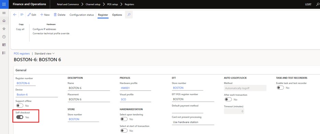320x134 pixels.
Task: Enable task and test recorder toggle
Action: click(280, 88)
